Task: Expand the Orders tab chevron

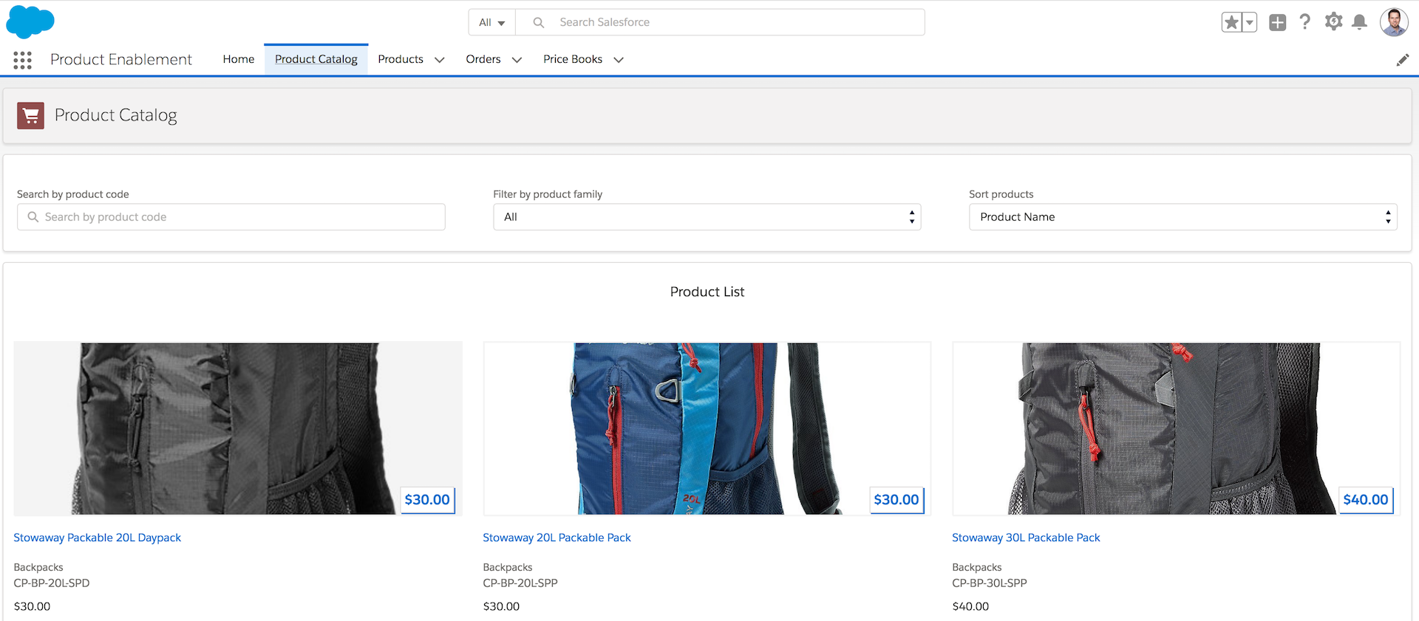Action: pyautogui.click(x=517, y=60)
